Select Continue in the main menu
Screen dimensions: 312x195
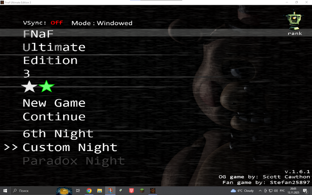pos(54,116)
